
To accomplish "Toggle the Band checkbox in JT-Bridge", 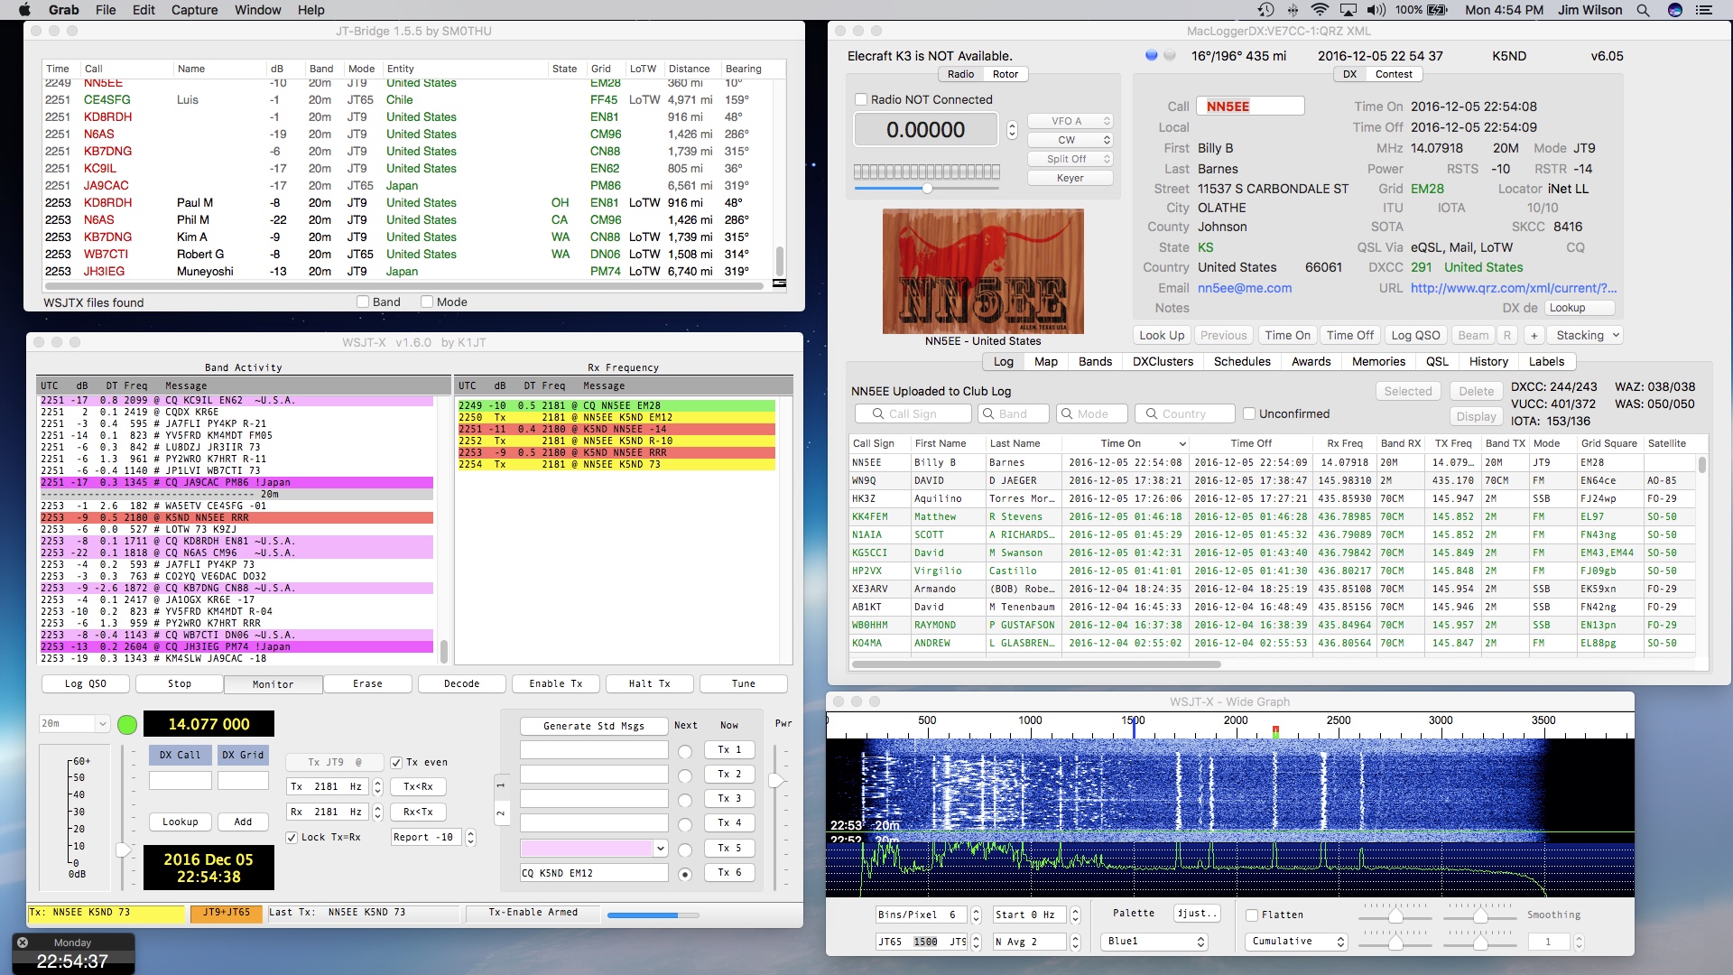I will [x=363, y=302].
